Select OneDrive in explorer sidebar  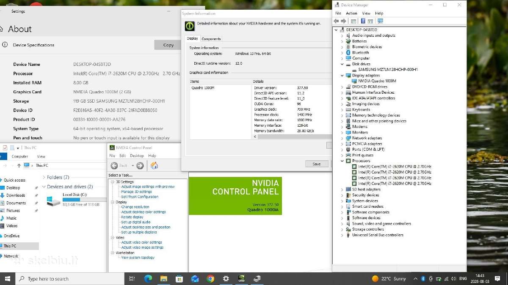11,236
